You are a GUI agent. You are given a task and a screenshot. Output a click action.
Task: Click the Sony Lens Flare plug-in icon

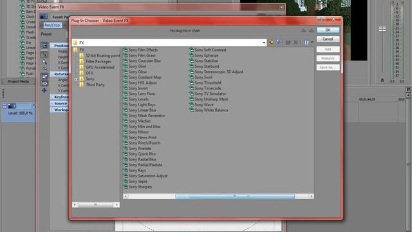pyautogui.click(x=126, y=93)
